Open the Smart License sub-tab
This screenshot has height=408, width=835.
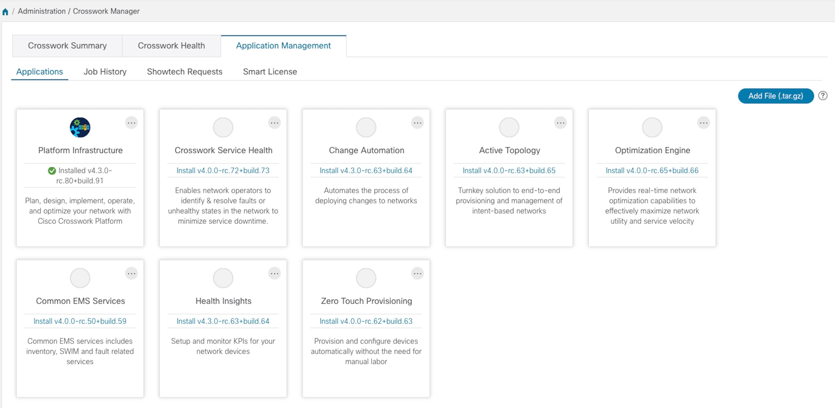270,72
